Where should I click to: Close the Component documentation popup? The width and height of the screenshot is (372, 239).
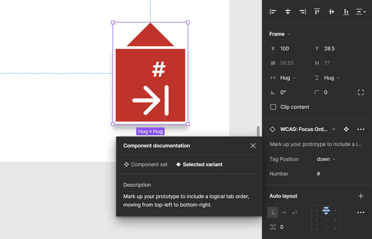(x=253, y=146)
